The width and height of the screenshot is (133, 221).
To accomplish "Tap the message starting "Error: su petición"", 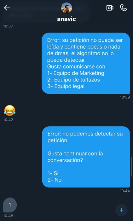I will tap(86, 63).
